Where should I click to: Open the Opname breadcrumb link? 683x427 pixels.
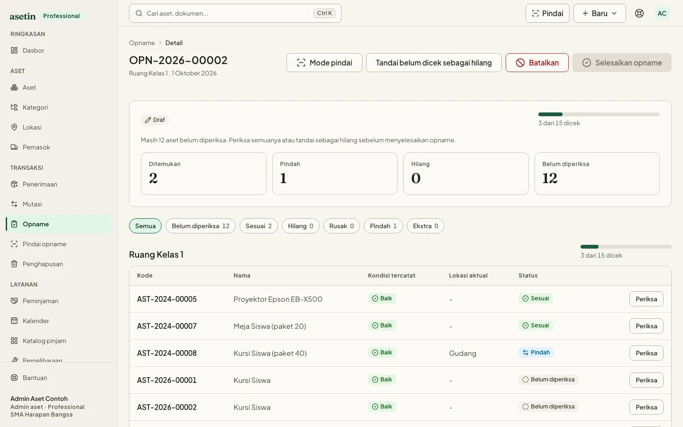click(x=142, y=43)
